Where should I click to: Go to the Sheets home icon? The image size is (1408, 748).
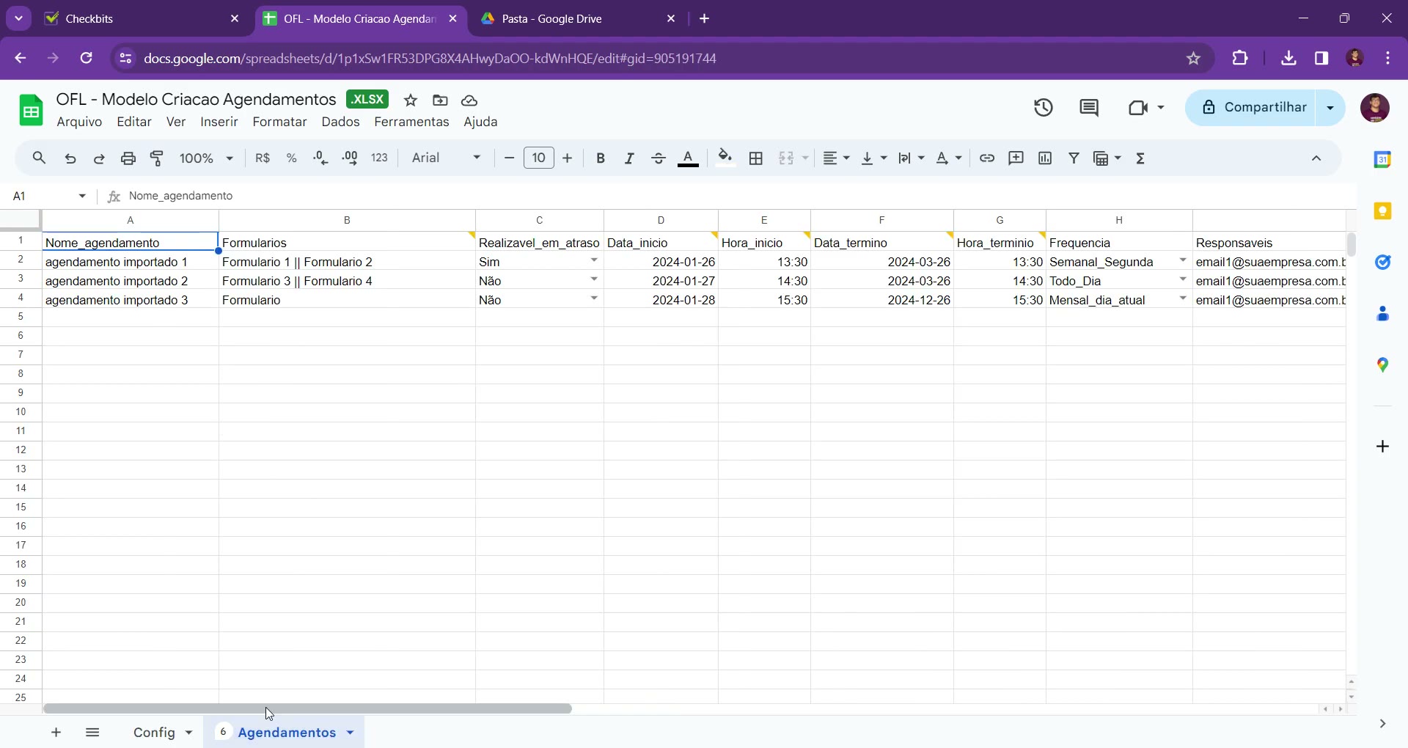(x=31, y=111)
